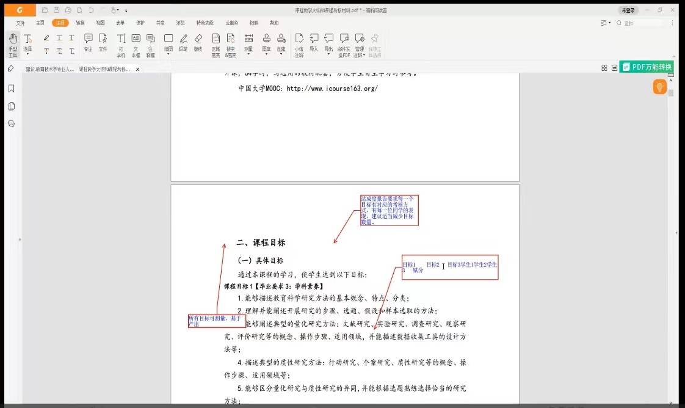Open the File (文件) menu
Viewport: 685px width, 408px height.
pos(20,23)
